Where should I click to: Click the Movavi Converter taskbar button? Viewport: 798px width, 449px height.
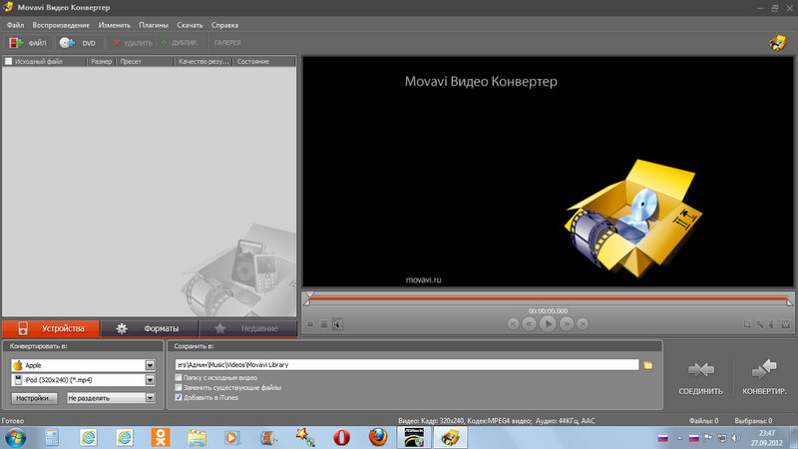coord(450,437)
